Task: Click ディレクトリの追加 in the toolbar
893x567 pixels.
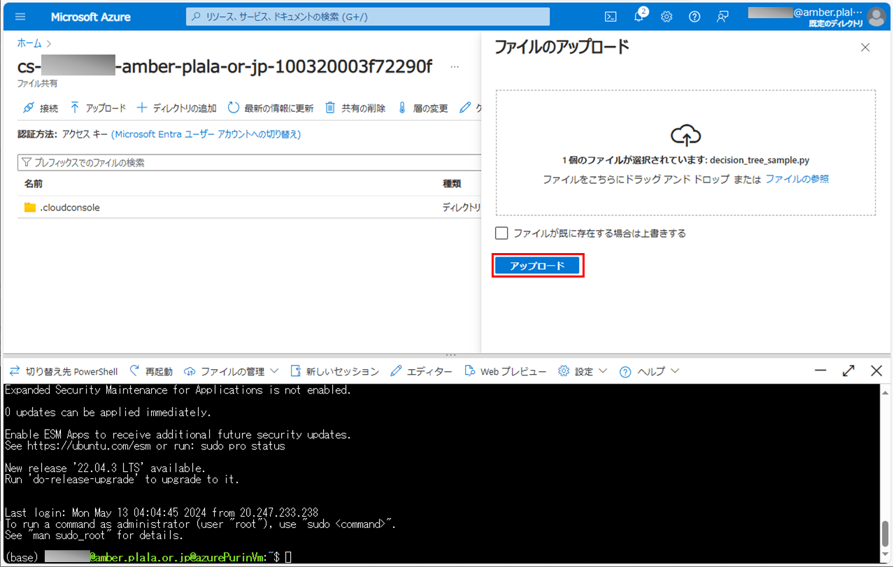Action: 176,108
